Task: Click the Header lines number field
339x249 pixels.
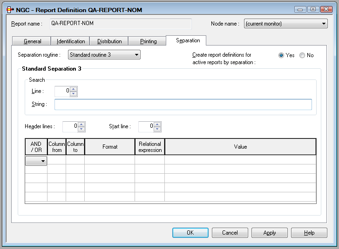Action: coord(70,127)
